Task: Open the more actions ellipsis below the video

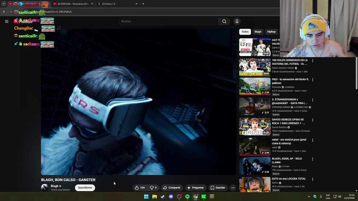Action: 233,188
